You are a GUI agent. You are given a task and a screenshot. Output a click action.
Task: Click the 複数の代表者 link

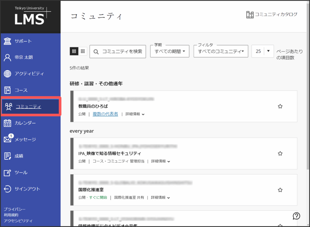[105, 114]
